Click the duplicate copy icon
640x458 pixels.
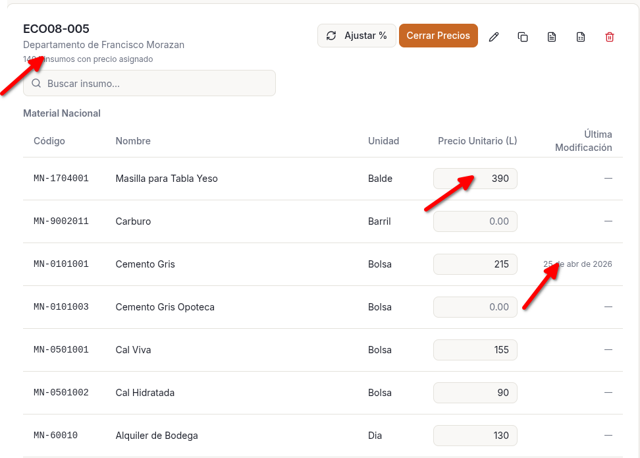point(523,37)
